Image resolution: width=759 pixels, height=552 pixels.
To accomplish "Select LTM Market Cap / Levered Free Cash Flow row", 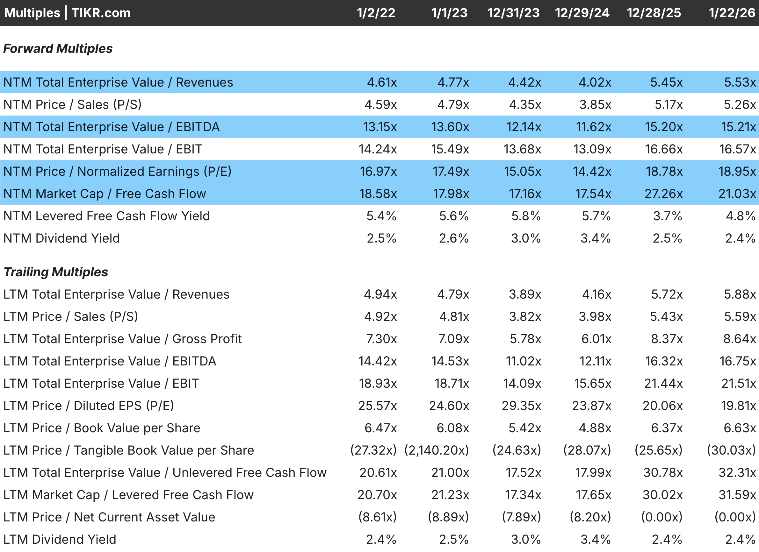I will (128, 495).
